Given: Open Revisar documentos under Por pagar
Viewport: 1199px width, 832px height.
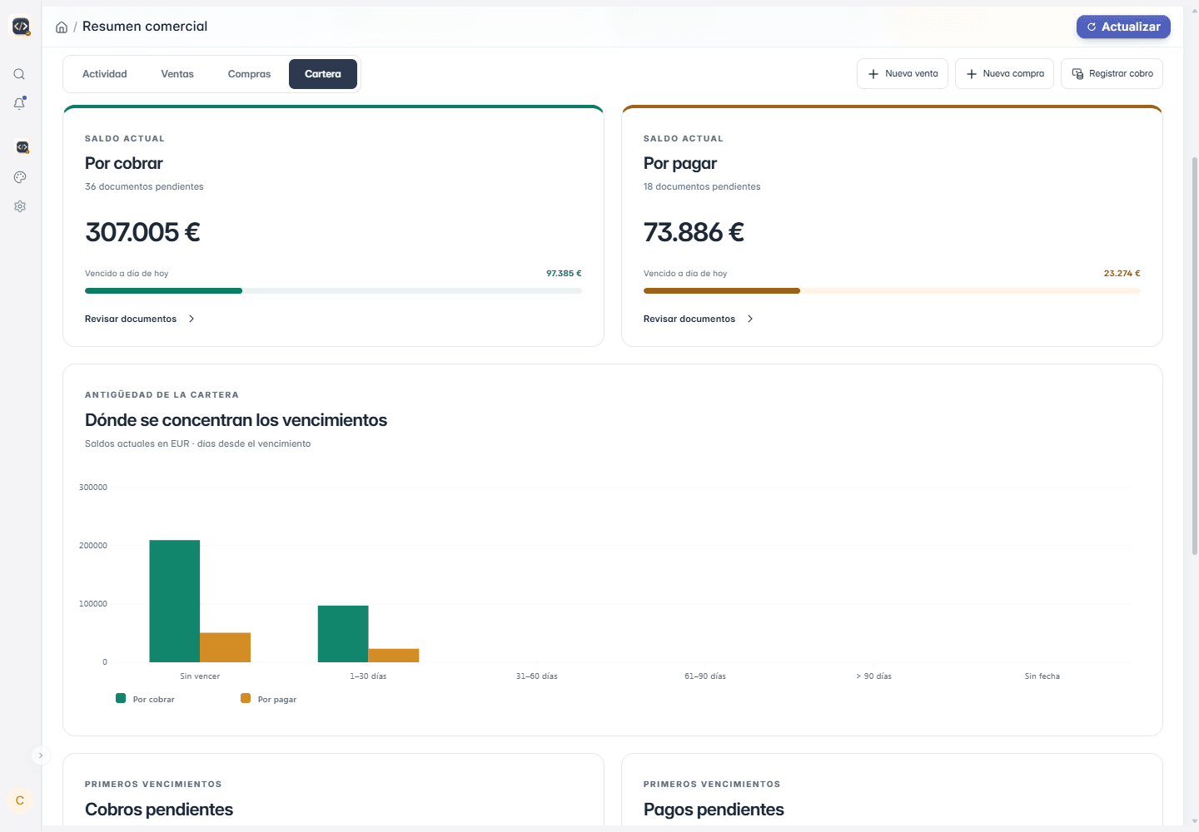Looking at the screenshot, I should (699, 319).
